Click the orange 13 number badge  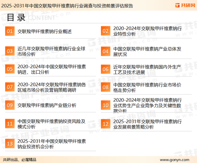(10, 143)
